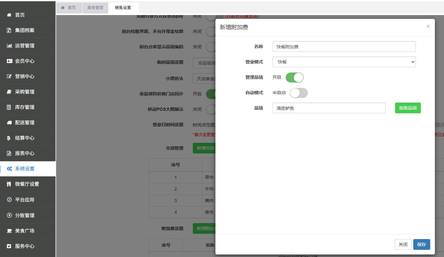This screenshot has height=257, width=444.
Task: Open the 营业模式 dropdown showing 快餐
Action: 344,62
